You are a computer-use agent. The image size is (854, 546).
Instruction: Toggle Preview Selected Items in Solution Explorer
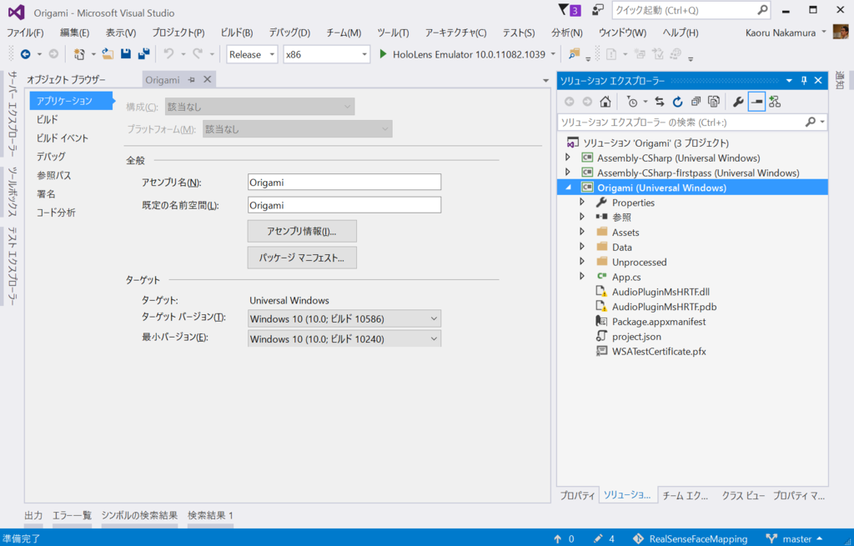click(x=756, y=102)
